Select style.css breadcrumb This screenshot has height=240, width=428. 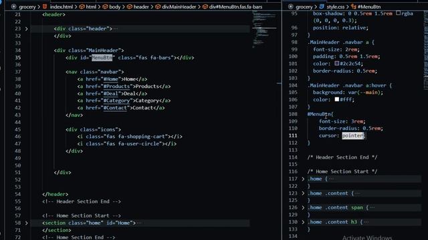point(336,7)
